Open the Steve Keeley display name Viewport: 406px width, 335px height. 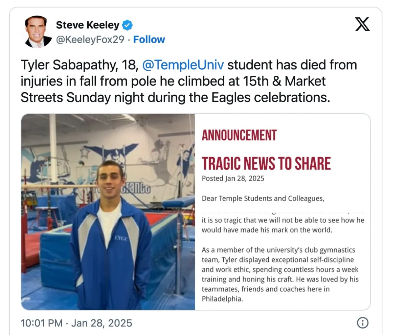pos(88,25)
